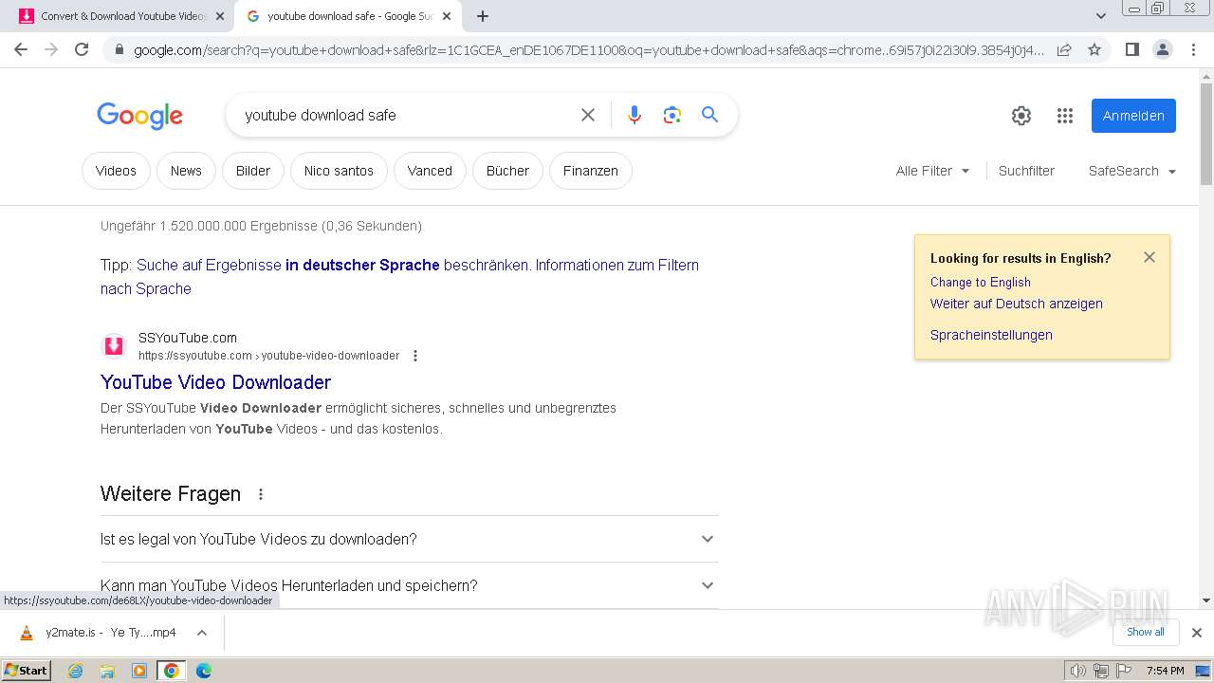Viewport: 1214px width, 683px height.
Task: Filter results by Bilder
Action: click(x=253, y=171)
